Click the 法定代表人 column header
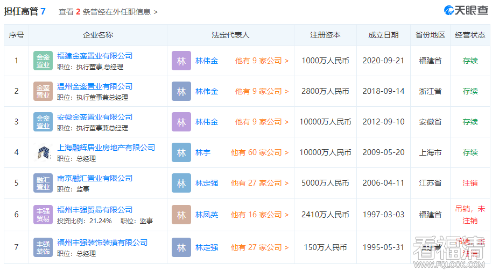Image resolution: width=499 pixels, height=279 pixels. point(230,35)
